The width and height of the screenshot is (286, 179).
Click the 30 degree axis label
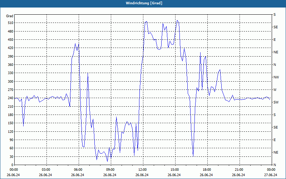[x=11, y=156]
